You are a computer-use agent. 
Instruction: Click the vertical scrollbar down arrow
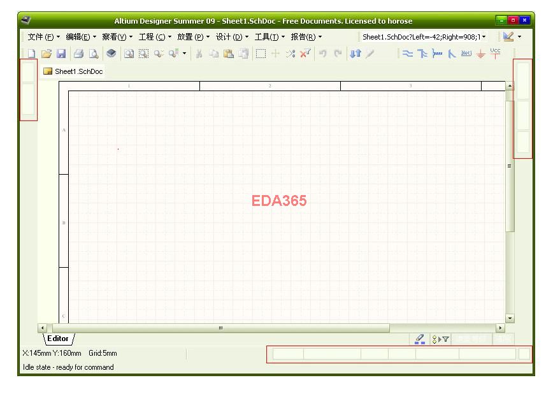point(510,319)
